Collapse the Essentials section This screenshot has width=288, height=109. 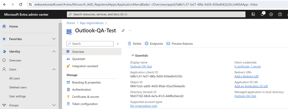(x=140, y=55)
